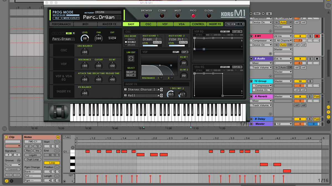Screen dimensions: 332x186
Task: Toggle Resonance 2 checkbox
Action: 172,78
